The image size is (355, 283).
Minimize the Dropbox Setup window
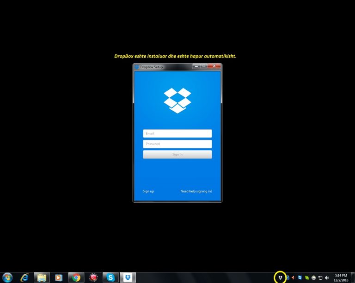[x=196, y=66]
